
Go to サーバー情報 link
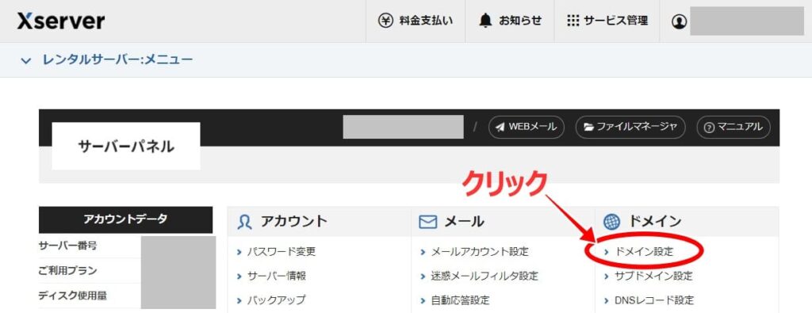(277, 276)
